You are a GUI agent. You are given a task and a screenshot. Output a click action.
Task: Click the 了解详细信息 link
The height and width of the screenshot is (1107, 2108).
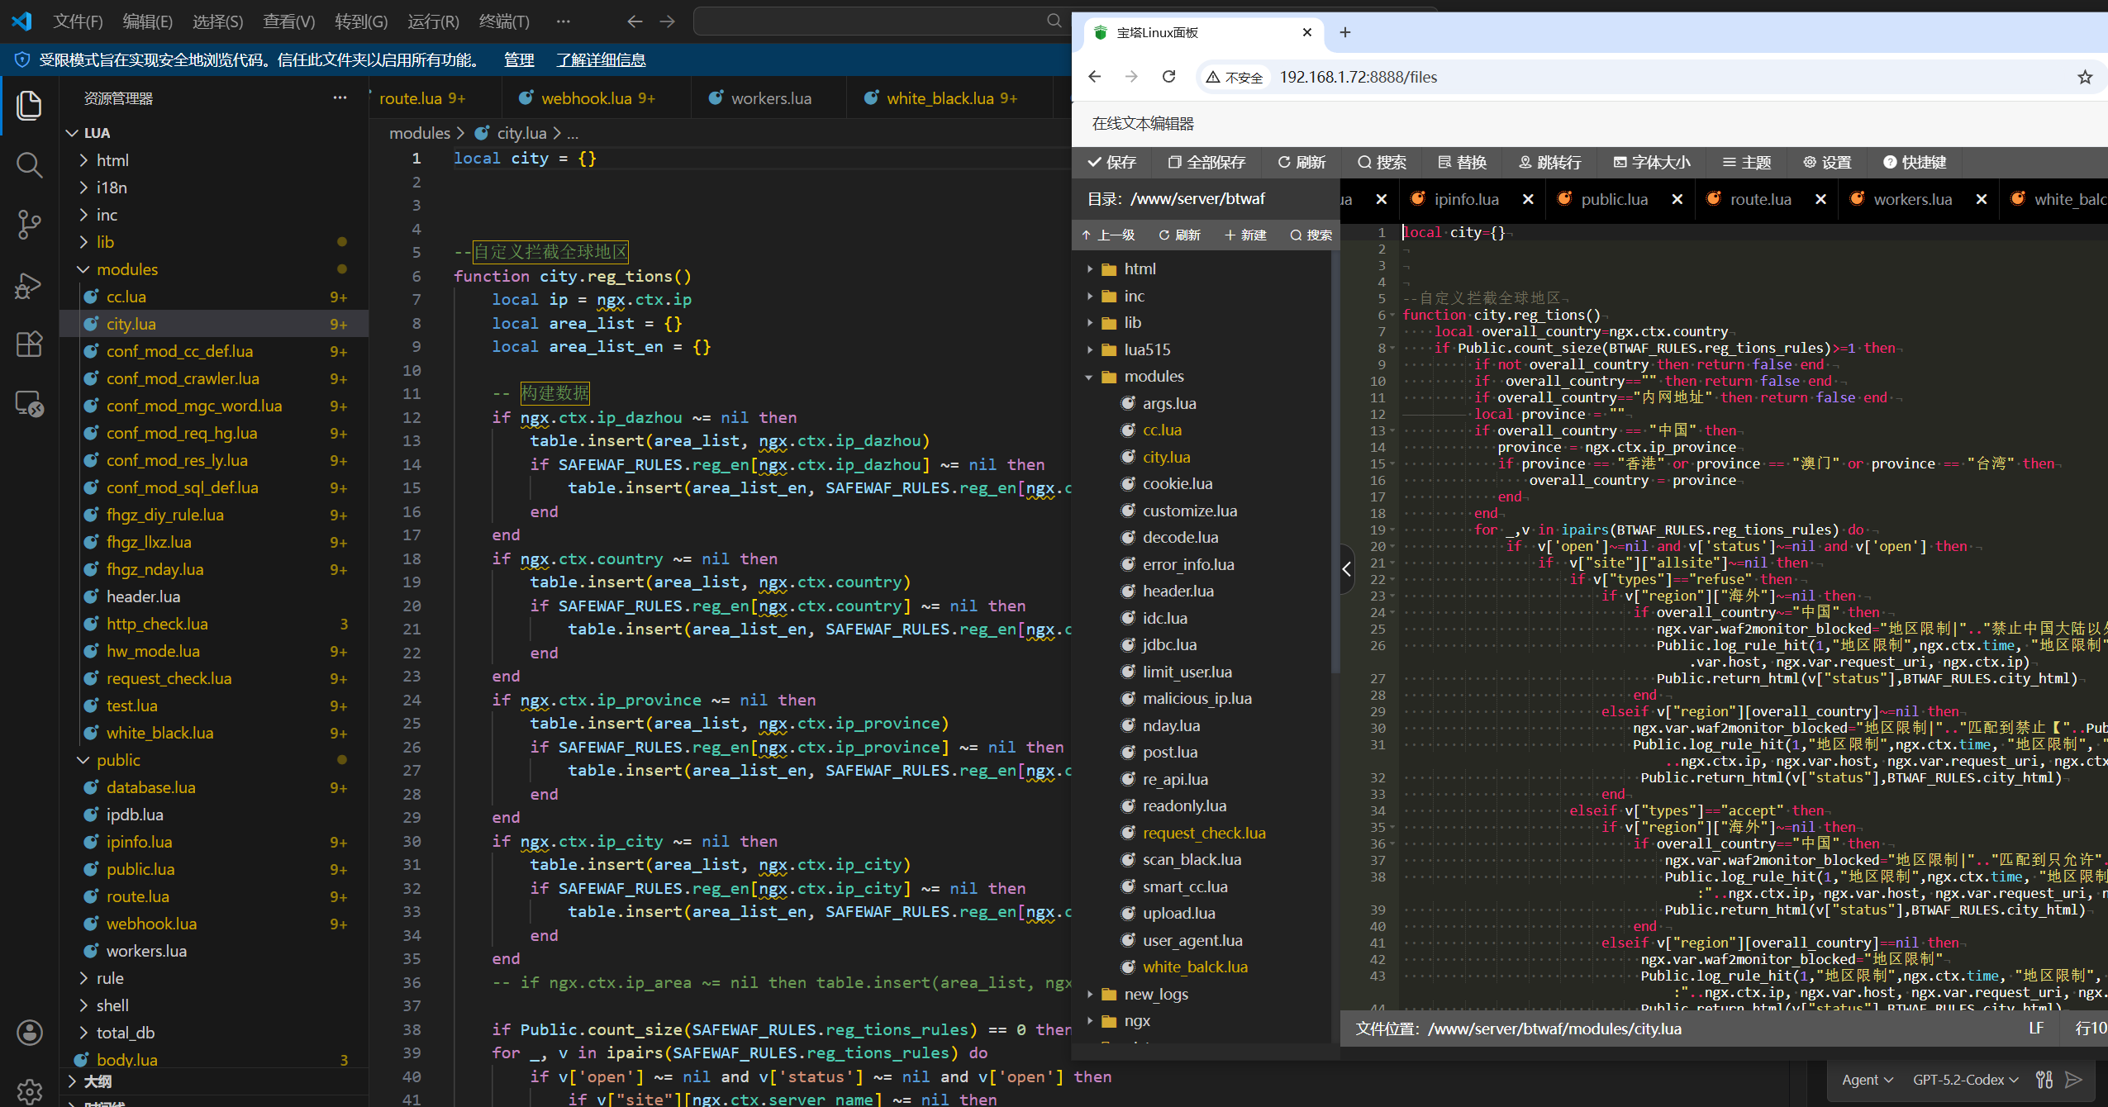point(601,59)
